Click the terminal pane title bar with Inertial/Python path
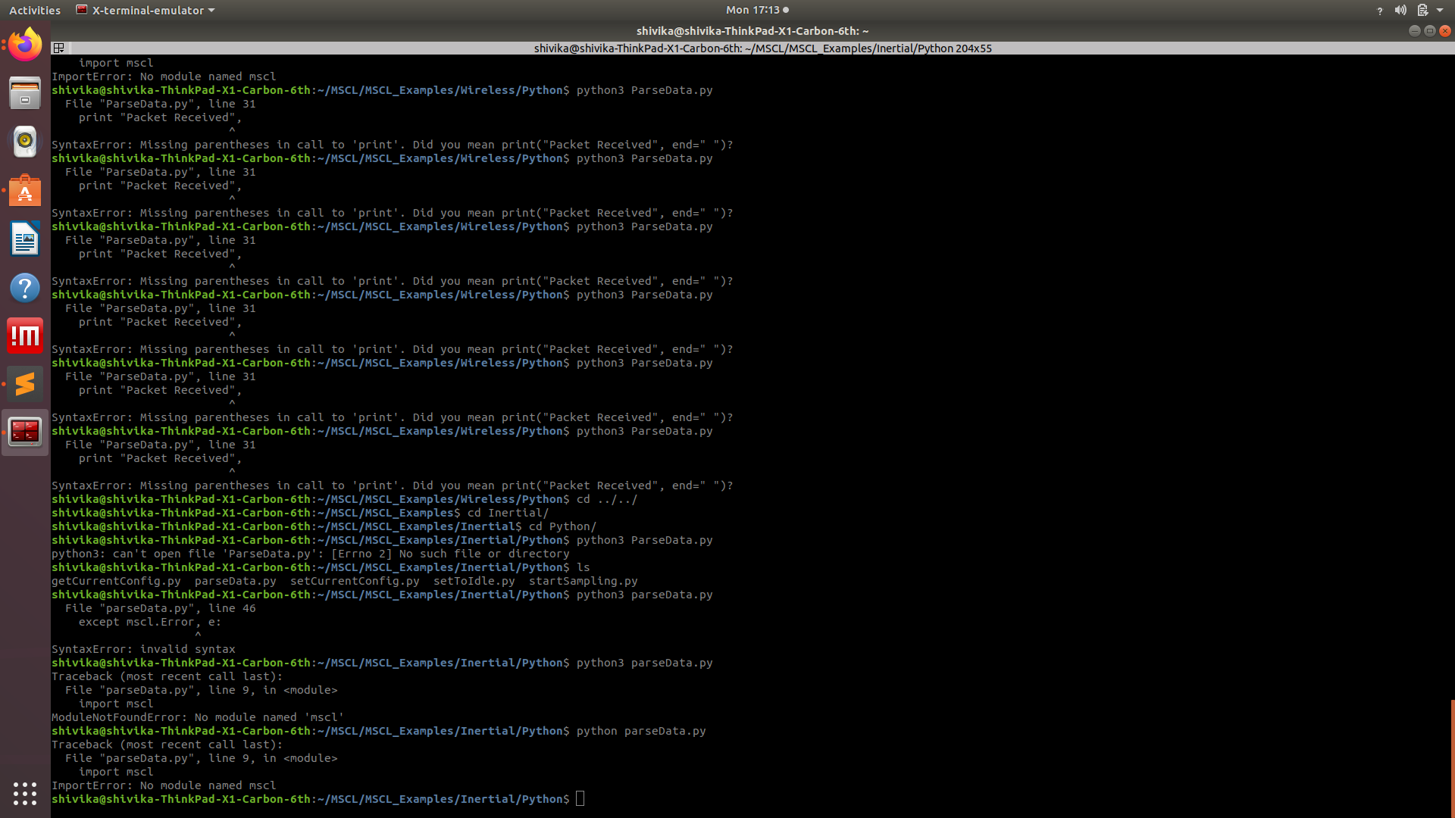 [762, 48]
